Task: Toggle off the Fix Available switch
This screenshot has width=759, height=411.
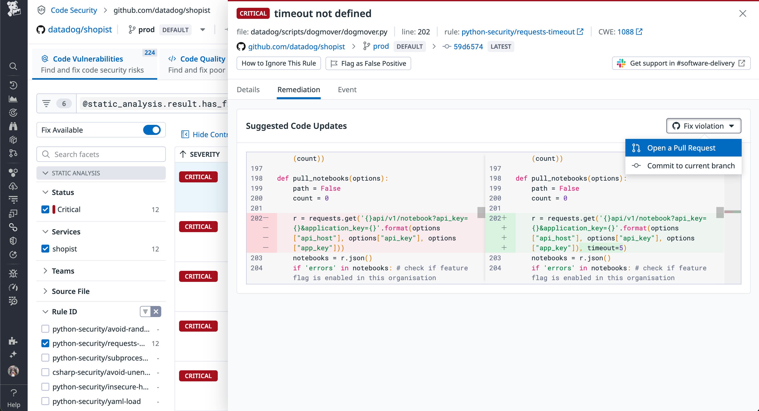Action: (x=152, y=130)
